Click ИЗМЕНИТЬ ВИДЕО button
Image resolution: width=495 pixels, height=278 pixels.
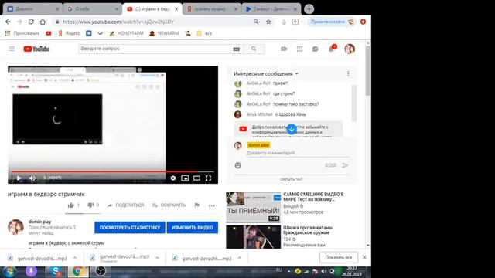pos(193,228)
